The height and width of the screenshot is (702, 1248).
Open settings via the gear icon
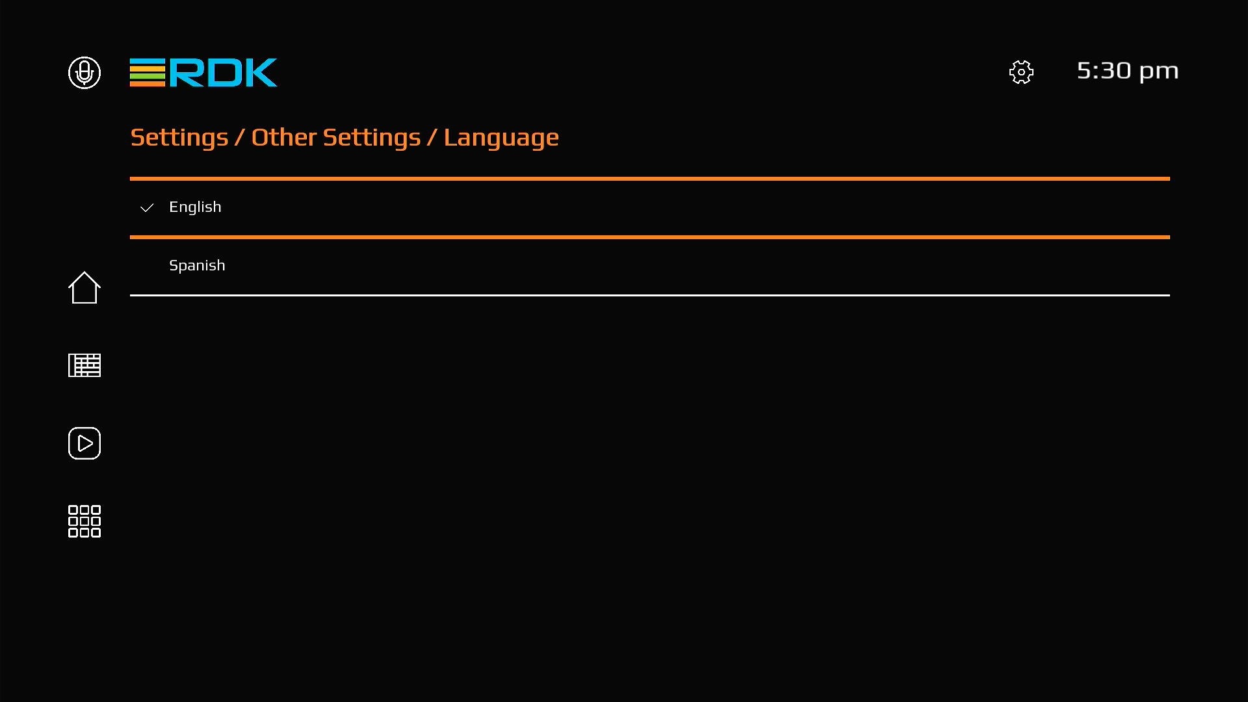click(1021, 72)
